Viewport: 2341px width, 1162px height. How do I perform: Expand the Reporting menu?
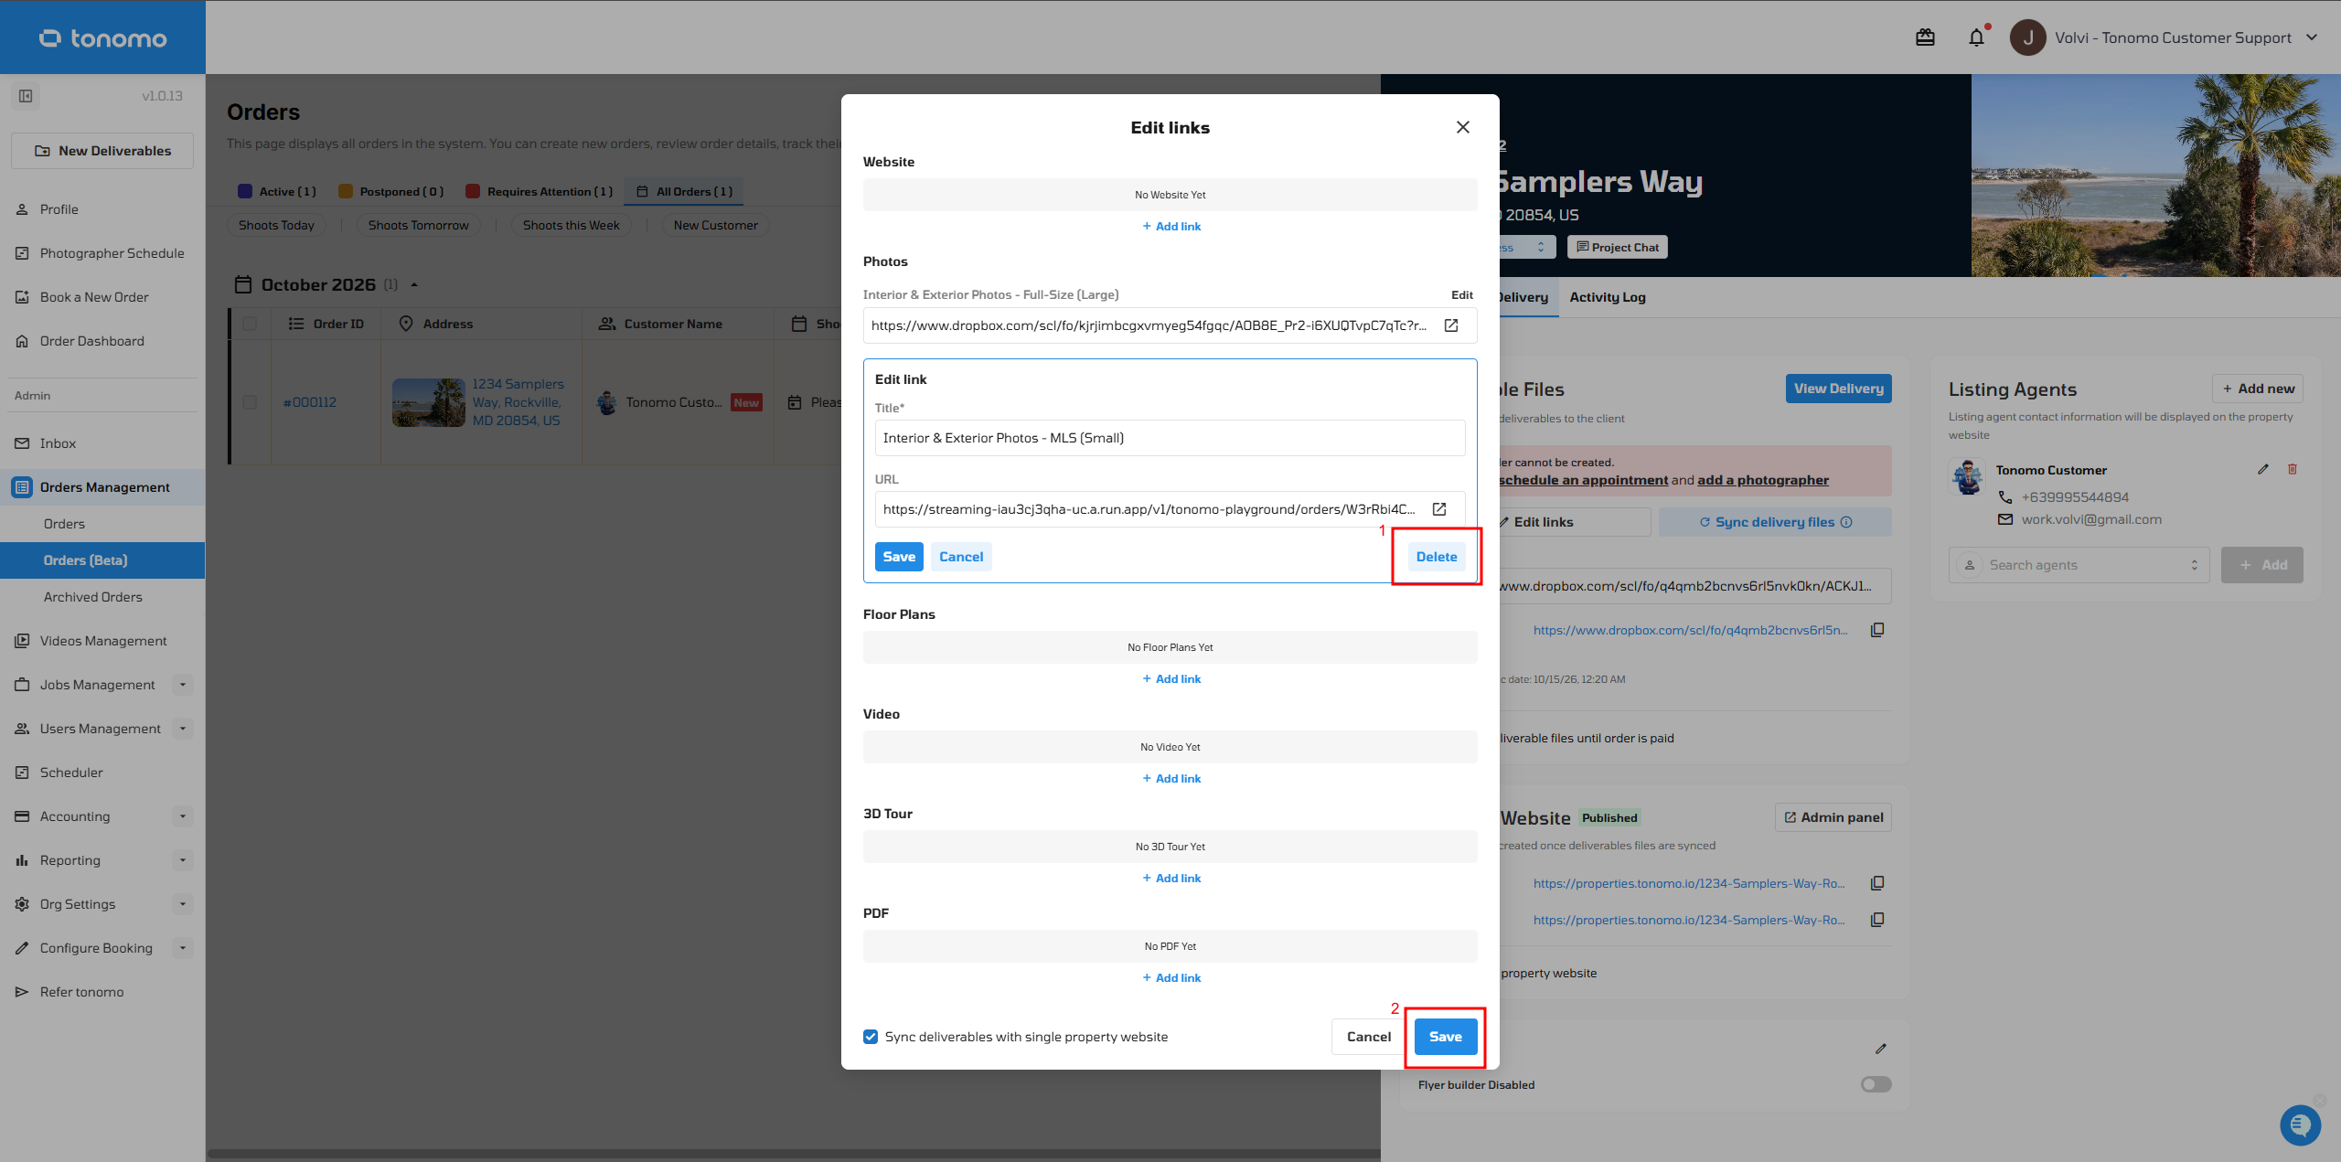tap(183, 860)
